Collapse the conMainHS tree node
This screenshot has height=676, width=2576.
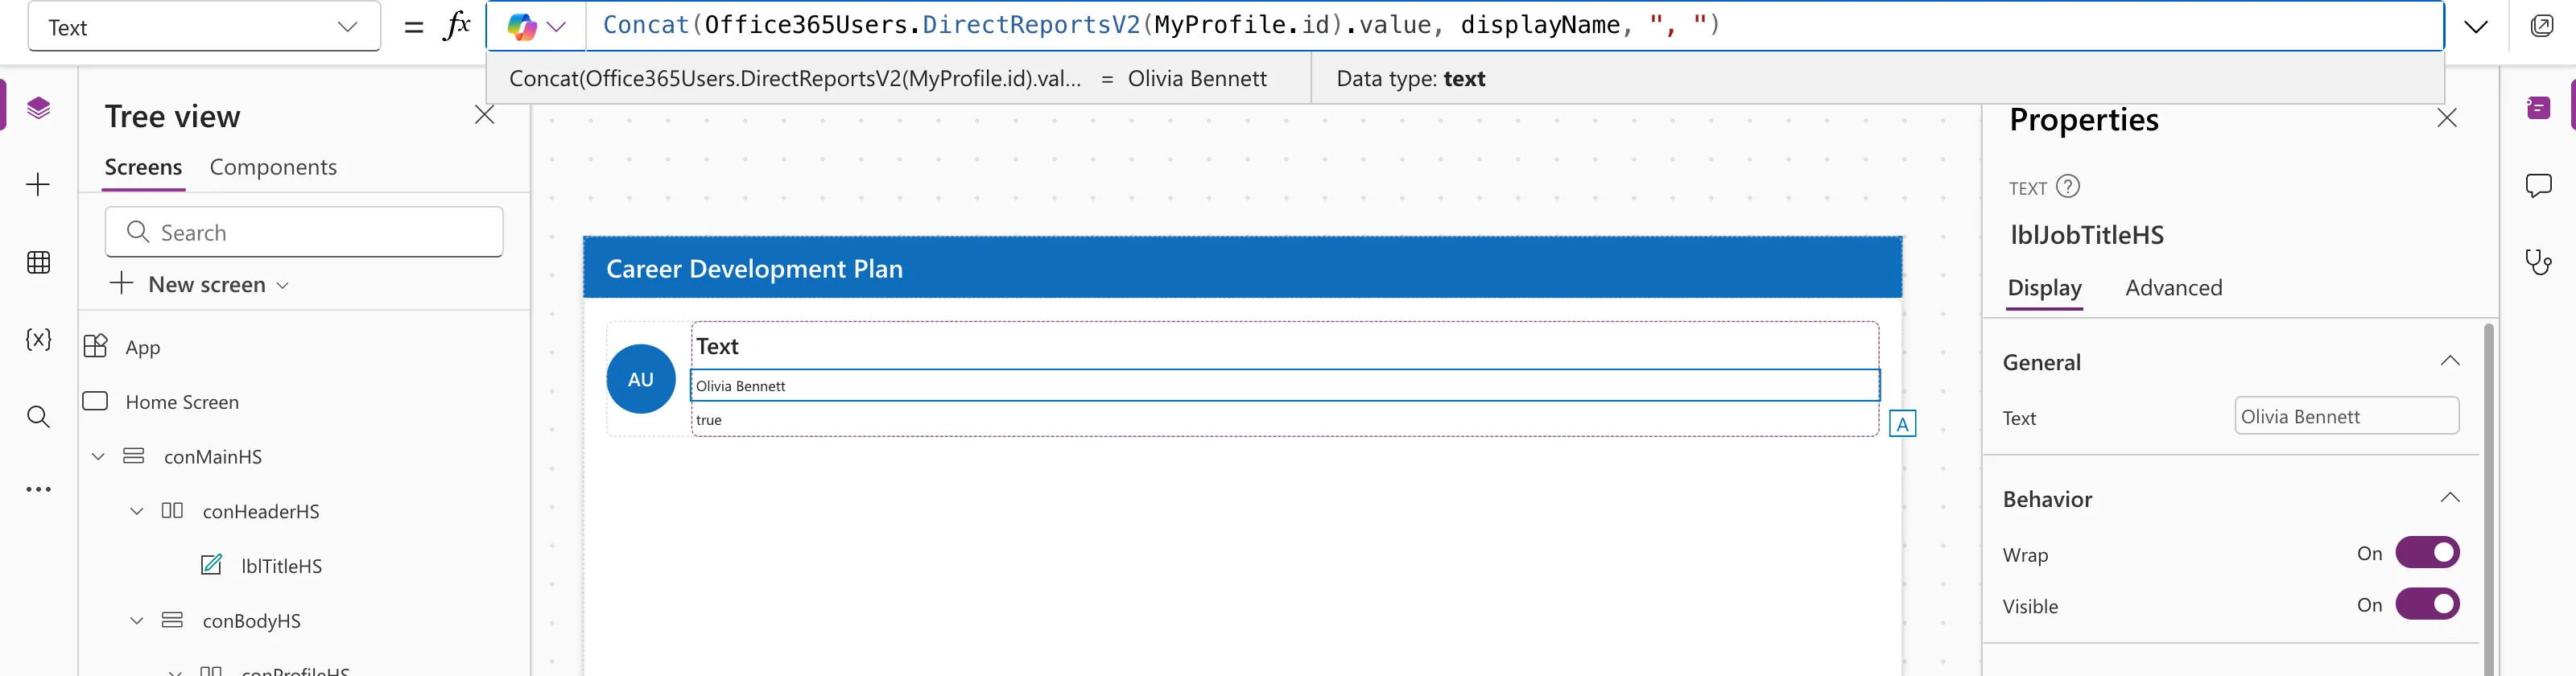pyautogui.click(x=98, y=457)
